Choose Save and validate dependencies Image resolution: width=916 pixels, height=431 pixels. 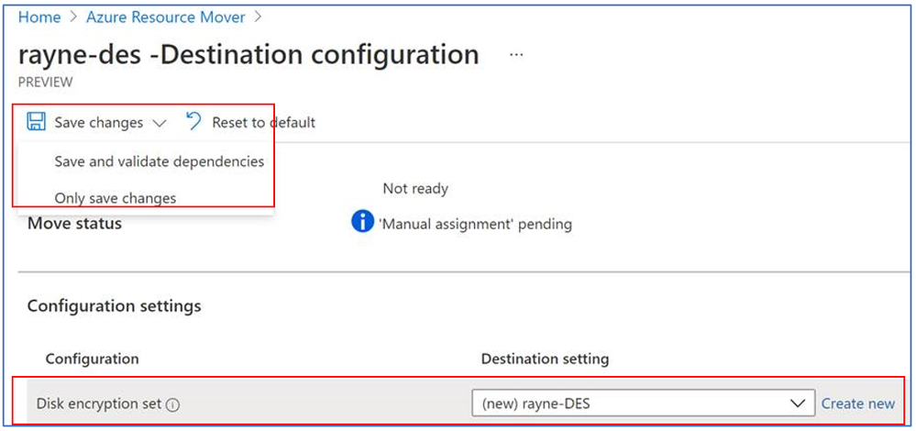(x=160, y=161)
